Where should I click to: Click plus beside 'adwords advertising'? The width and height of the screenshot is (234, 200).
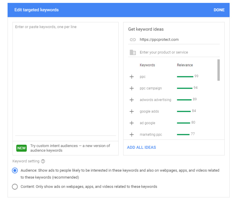coord(132,100)
